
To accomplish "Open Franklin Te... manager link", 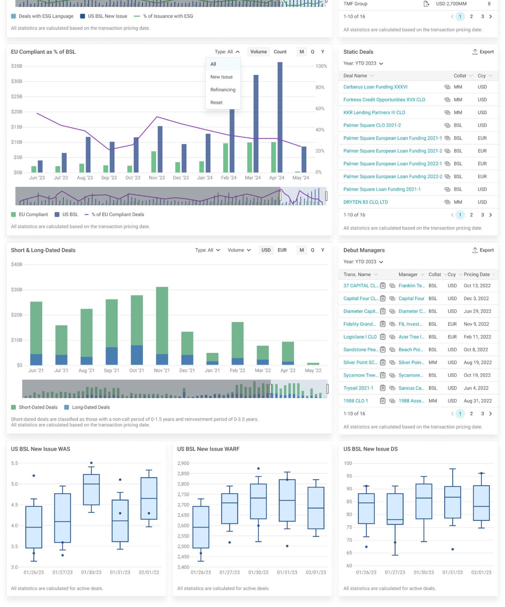I will pos(412,286).
